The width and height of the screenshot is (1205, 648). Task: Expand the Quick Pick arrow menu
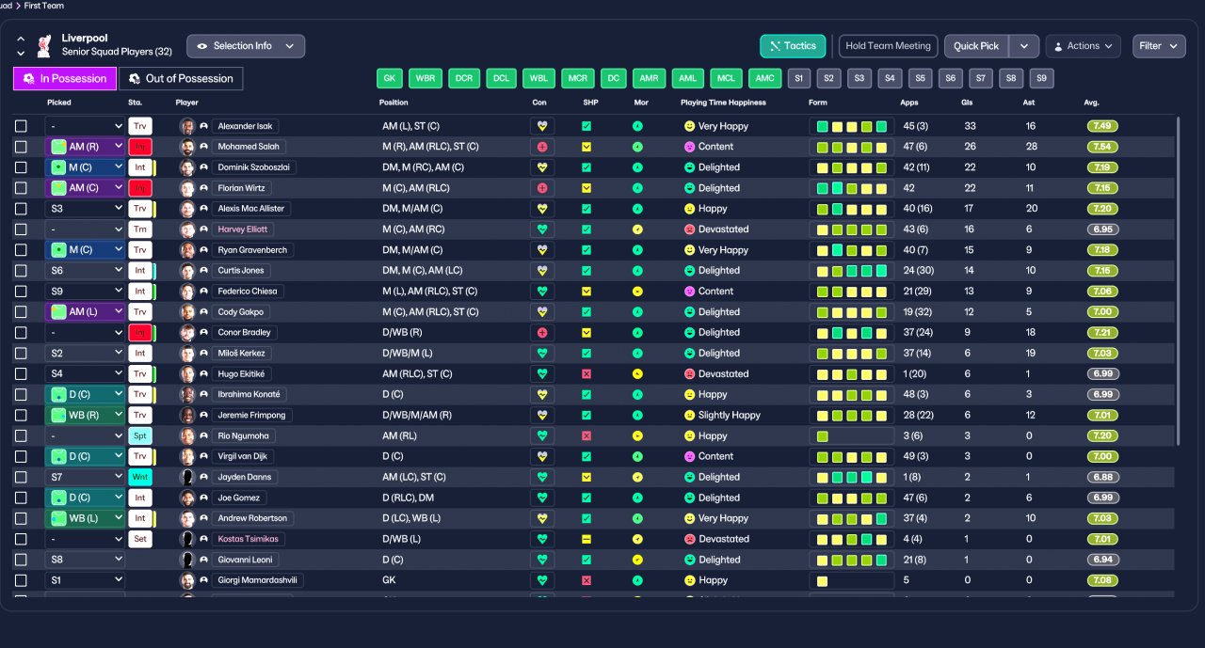coord(1024,46)
